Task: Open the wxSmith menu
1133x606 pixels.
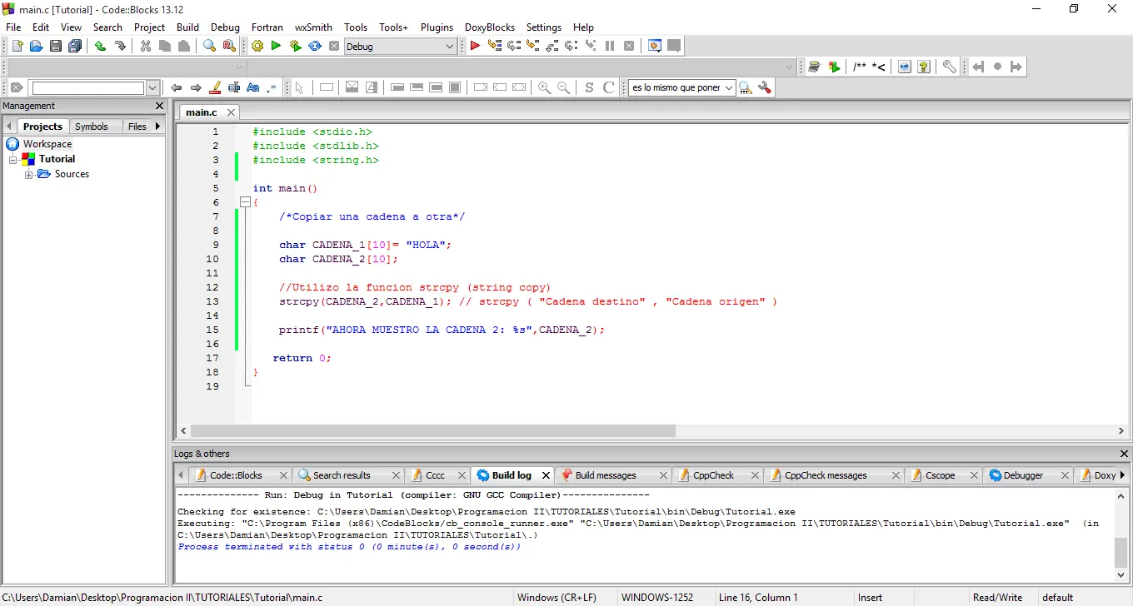Action: [x=313, y=27]
